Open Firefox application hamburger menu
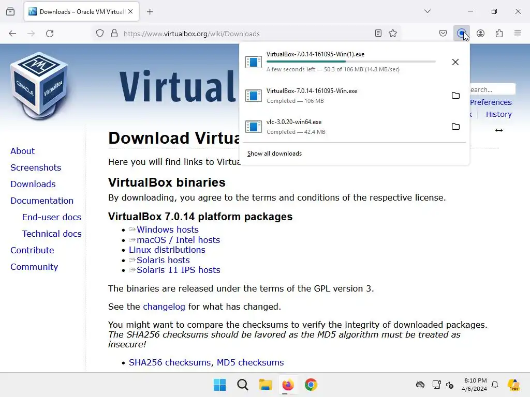Image resolution: width=530 pixels, height=397 pixels. click(518, 33)
